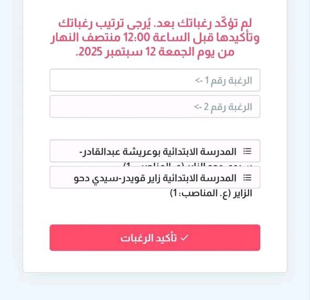Confirm wishes with تأكيد الرغبات button
The width and height of the screenshot is (310, 300).
(x=155, y=238)
